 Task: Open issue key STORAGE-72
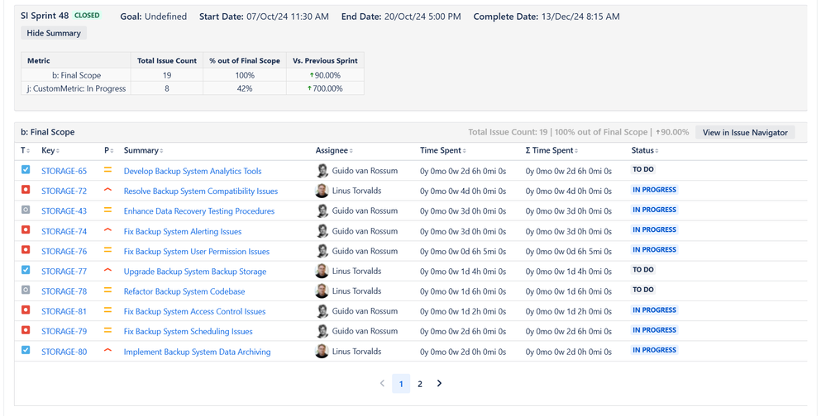[64, 191]
